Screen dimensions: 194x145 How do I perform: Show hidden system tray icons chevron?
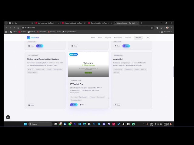(143, 124)
